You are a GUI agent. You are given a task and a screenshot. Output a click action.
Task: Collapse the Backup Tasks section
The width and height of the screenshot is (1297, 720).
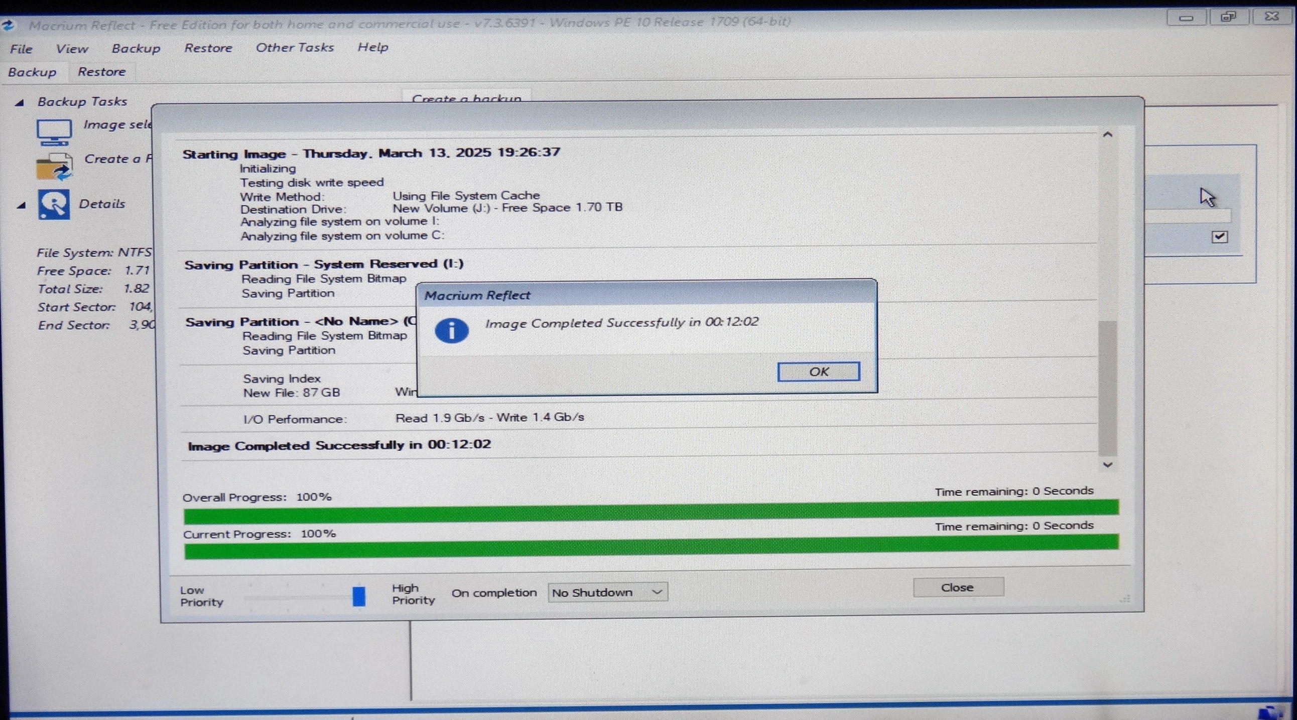pos(20,103)
